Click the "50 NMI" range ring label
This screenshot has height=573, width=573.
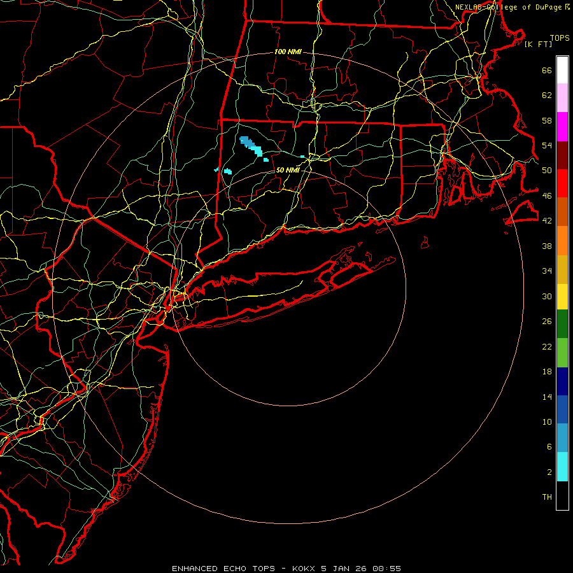(x=288, y=170)
